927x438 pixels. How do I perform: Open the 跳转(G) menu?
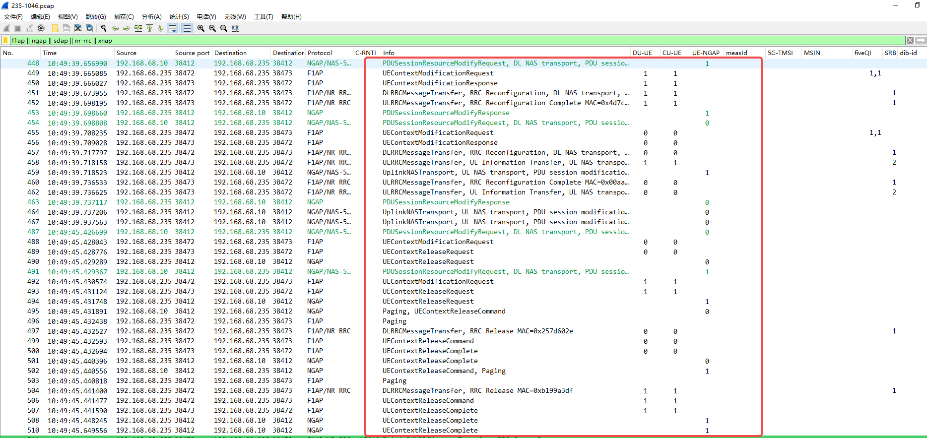coord(96,17)
